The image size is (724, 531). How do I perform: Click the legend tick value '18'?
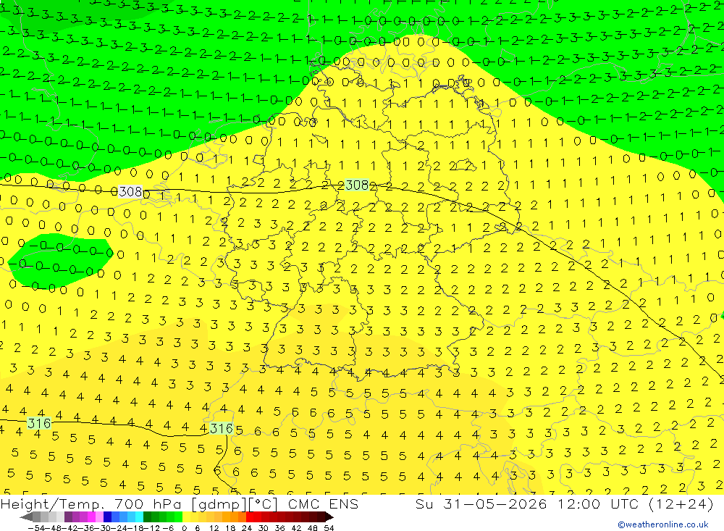tap(230, 528)
